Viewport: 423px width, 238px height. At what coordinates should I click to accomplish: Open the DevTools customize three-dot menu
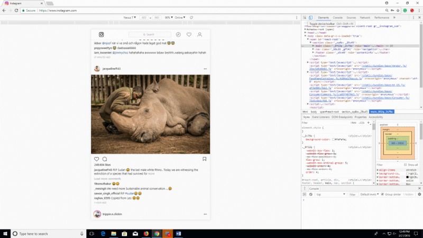pyautogui.click(x=413, y=17)
